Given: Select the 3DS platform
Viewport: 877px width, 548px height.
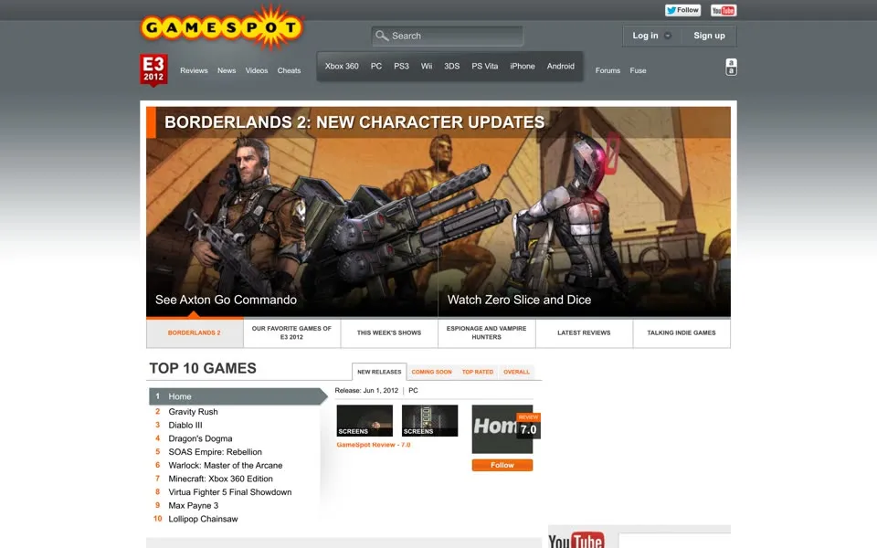Looking at the screenshot, I should (x=451, y=66).
